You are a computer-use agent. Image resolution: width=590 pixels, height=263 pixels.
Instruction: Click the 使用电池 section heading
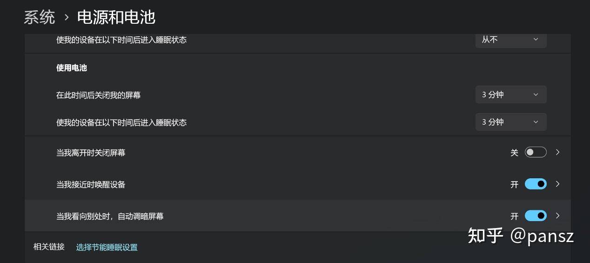tap(72, 68)
